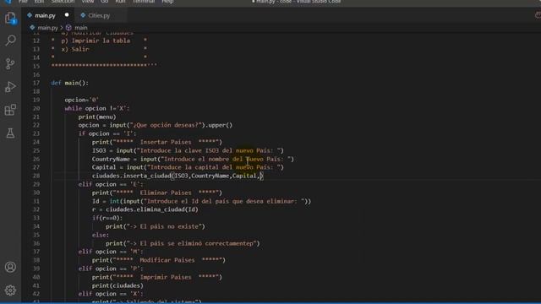Screen dimensions: 541x304
Task: Click the asterisk border on line 15
Action: [104, 66]
